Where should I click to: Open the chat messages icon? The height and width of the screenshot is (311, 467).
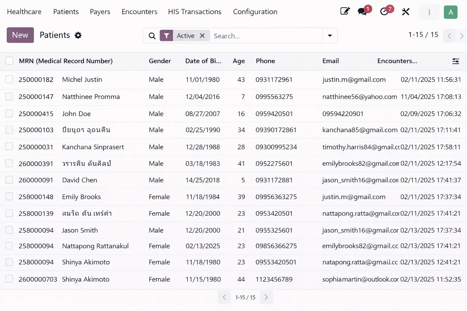[x=362, y=12]
